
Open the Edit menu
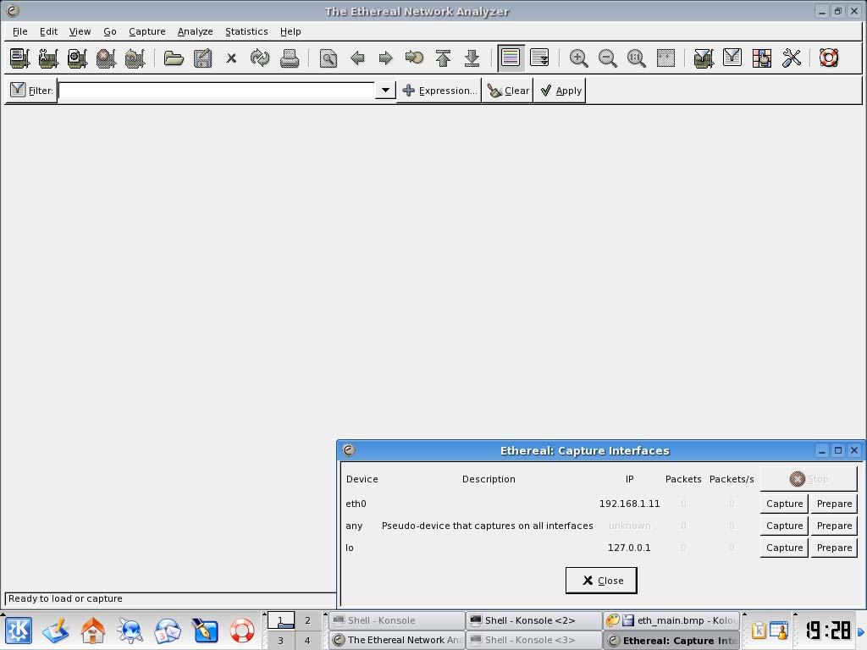(48, 31)
